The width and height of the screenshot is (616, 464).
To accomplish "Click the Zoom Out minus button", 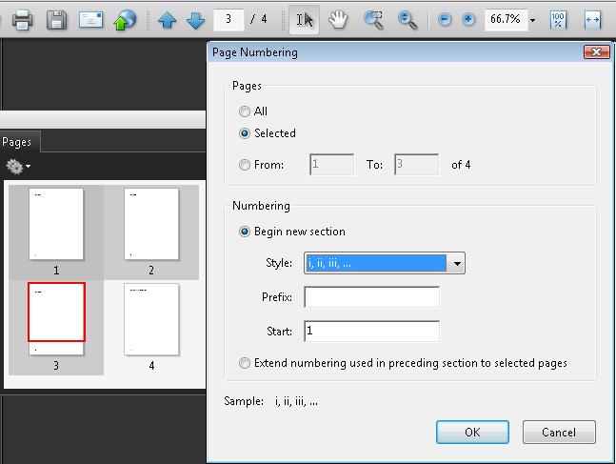I will pyautogui.click(x=445, y=19).
